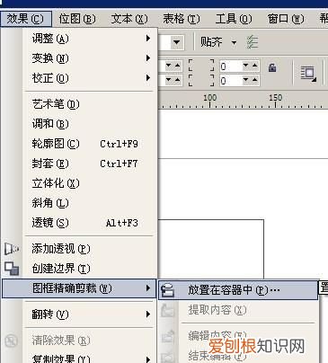The image size is (328, 363).
Task: Select 轮廓图(C) menu entry
Action: click(x=90, y=144)
